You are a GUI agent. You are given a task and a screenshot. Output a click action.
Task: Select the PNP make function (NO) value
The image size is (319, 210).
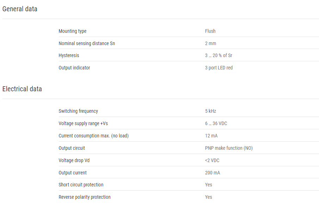coord(229,148)
